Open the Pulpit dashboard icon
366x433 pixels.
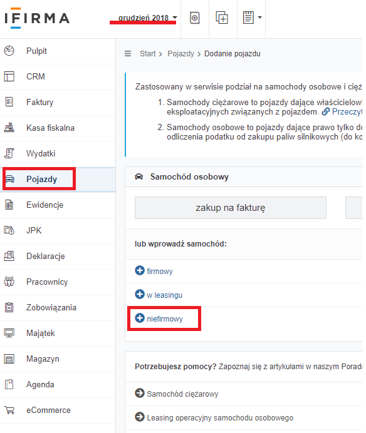[x=9, y=51]
